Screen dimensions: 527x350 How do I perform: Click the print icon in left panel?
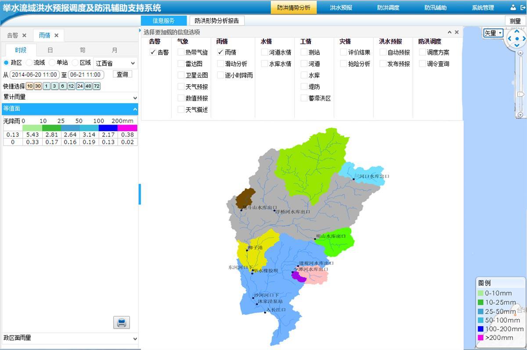coord(122,322)
